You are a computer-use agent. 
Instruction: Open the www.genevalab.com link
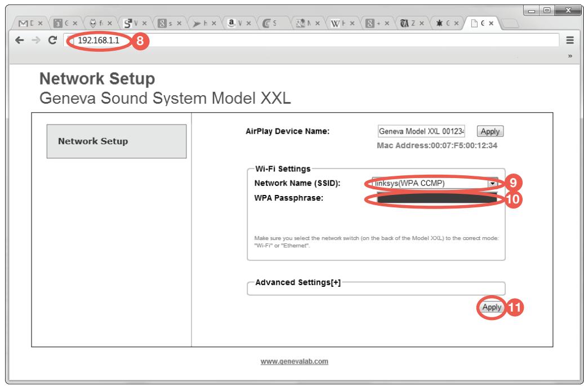tap(292, 362)
